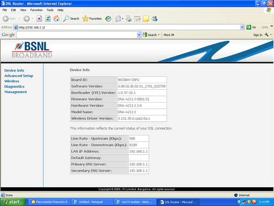Expand hidden tray icons arrow
Screen dimensions: 274x206
[239, 202]
